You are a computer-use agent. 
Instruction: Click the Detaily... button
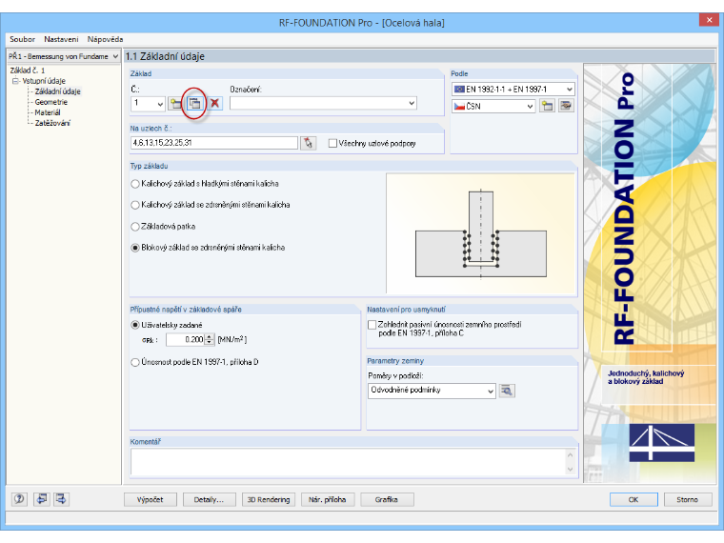209,499
